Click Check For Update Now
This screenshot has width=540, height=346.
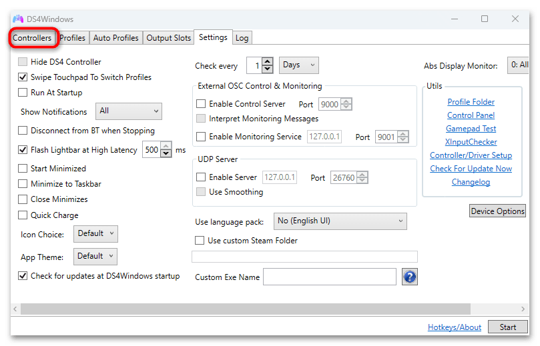coord(471,169)
